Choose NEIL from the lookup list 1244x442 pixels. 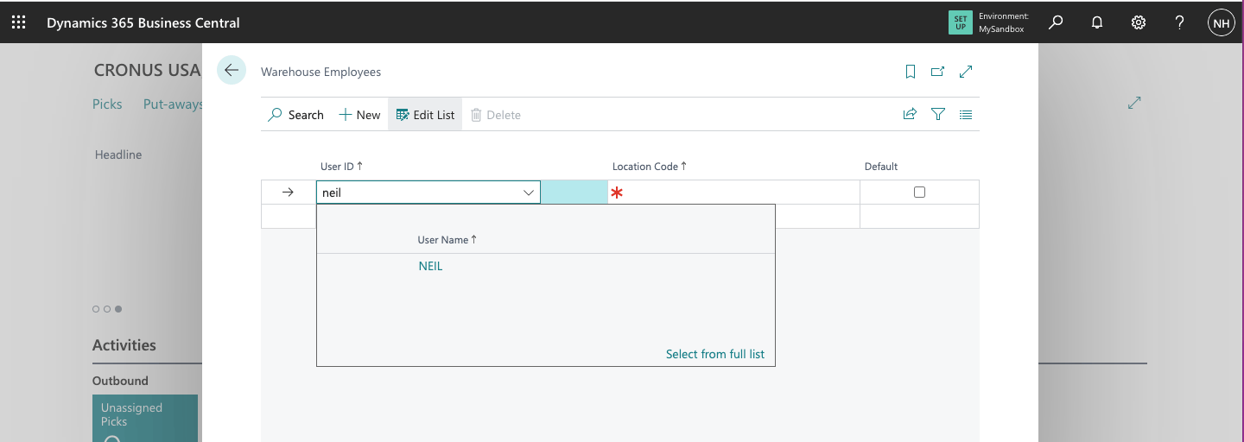(x=430, y=267)
